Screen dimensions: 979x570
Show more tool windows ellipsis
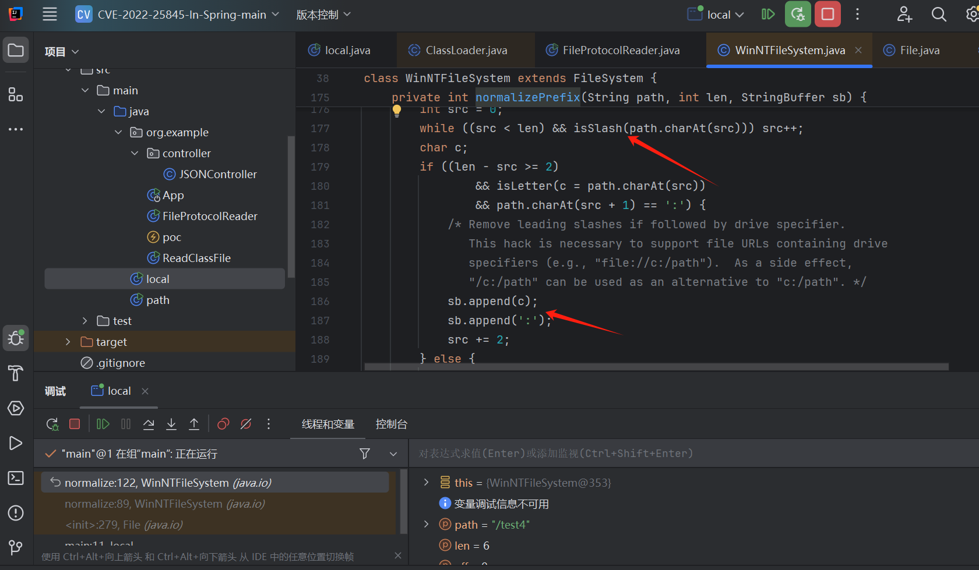pyautogui.click(x=16, y=129)
